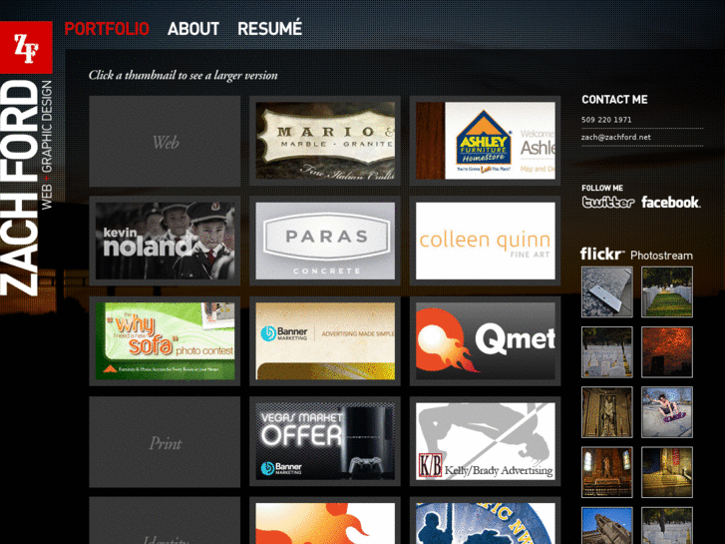Open the Qmet thumbnail

point(485,341)
